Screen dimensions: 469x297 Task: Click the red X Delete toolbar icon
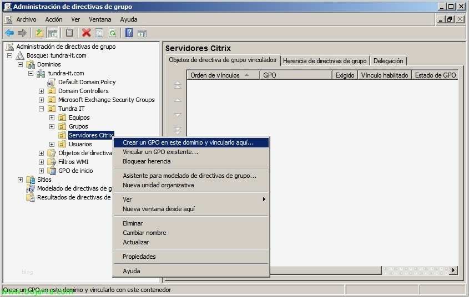click(87, 33)
